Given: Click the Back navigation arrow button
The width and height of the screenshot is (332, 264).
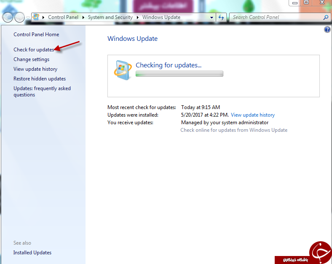Looking at the screenshot, I should 8,17.
